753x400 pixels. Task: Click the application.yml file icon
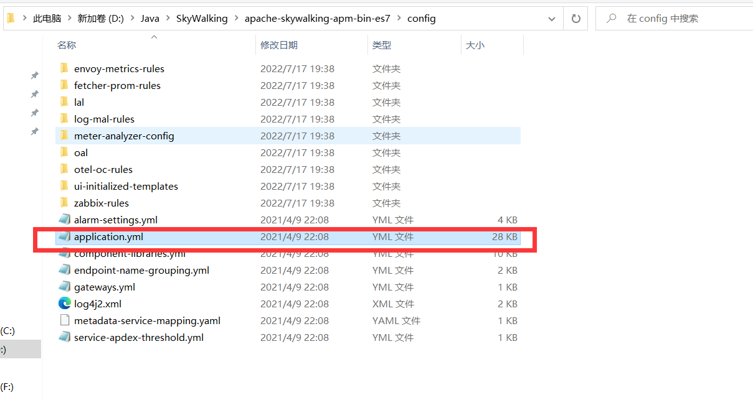point(64,237)
